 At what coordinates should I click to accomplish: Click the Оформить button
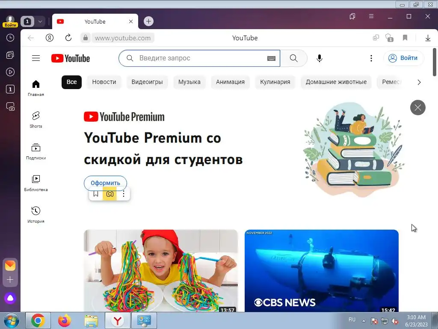click(x=105, y=183)
